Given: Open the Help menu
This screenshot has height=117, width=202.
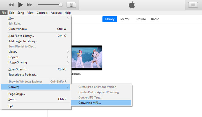Looking at the screenshot, I should 68,13.
